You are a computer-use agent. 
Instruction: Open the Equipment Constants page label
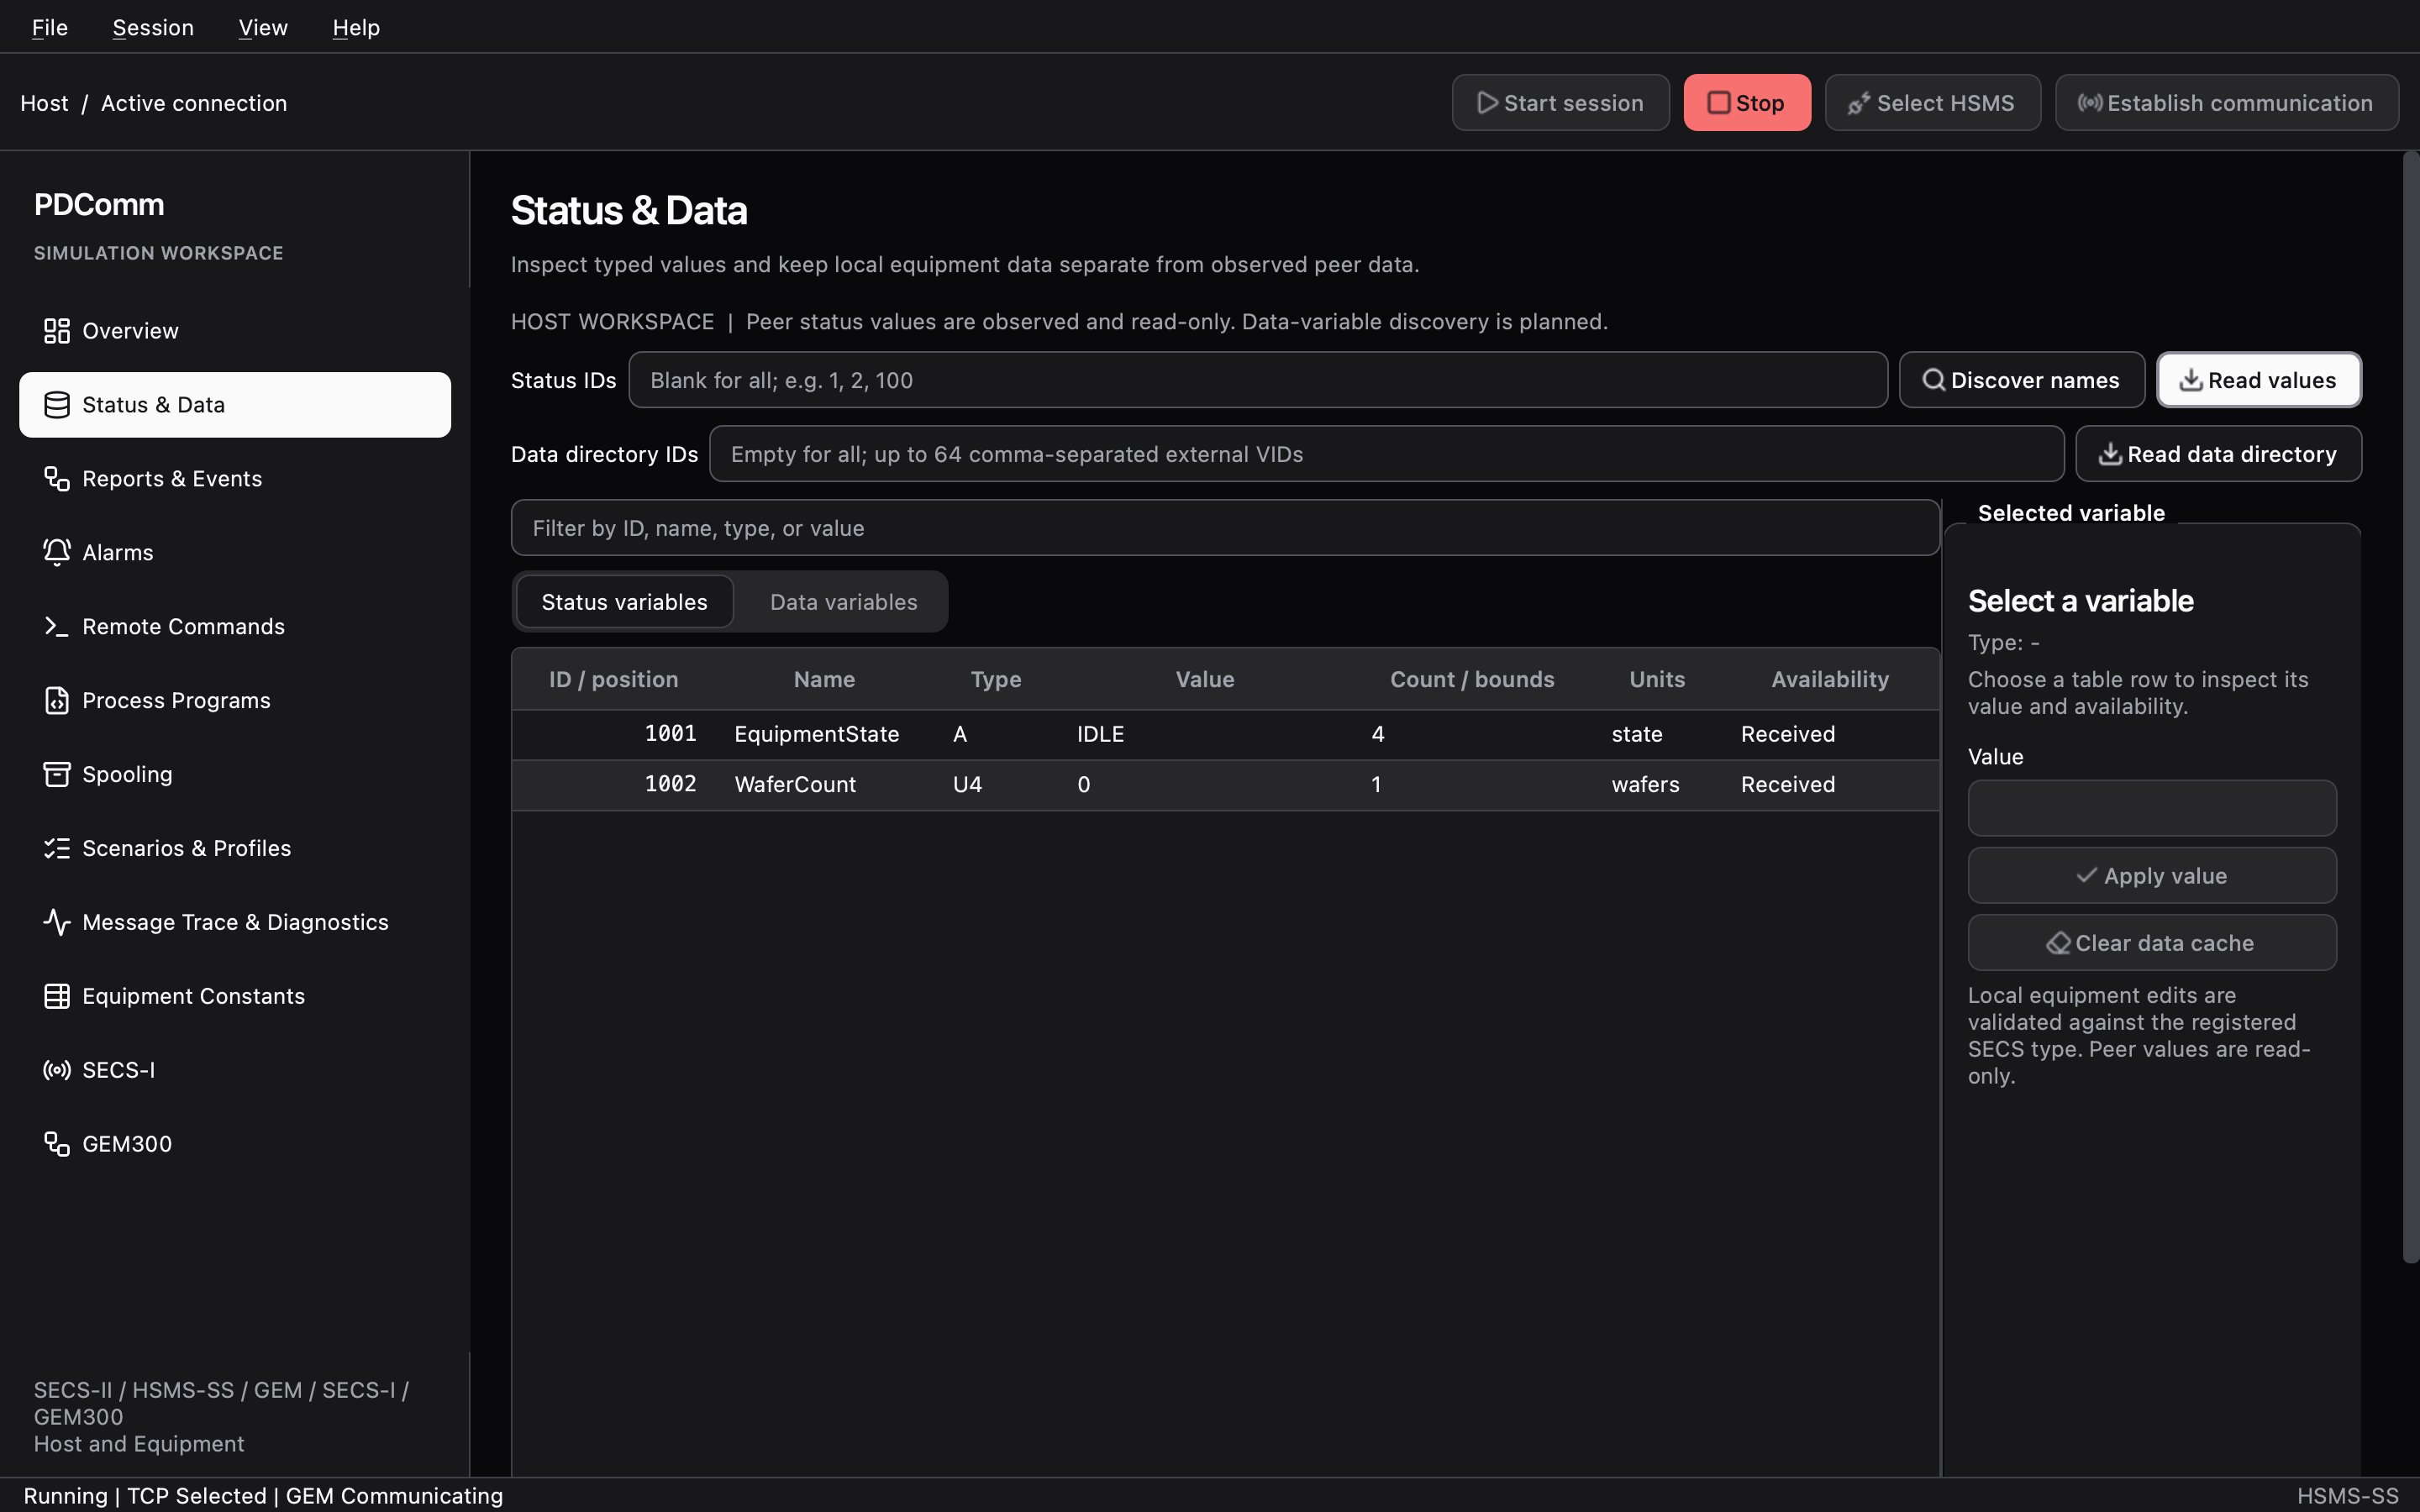193,997
